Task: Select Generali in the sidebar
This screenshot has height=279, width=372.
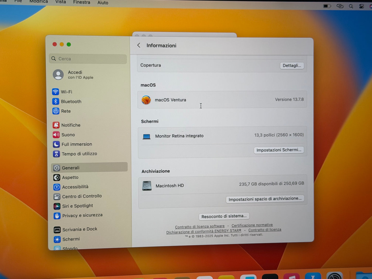Action: 89,168
